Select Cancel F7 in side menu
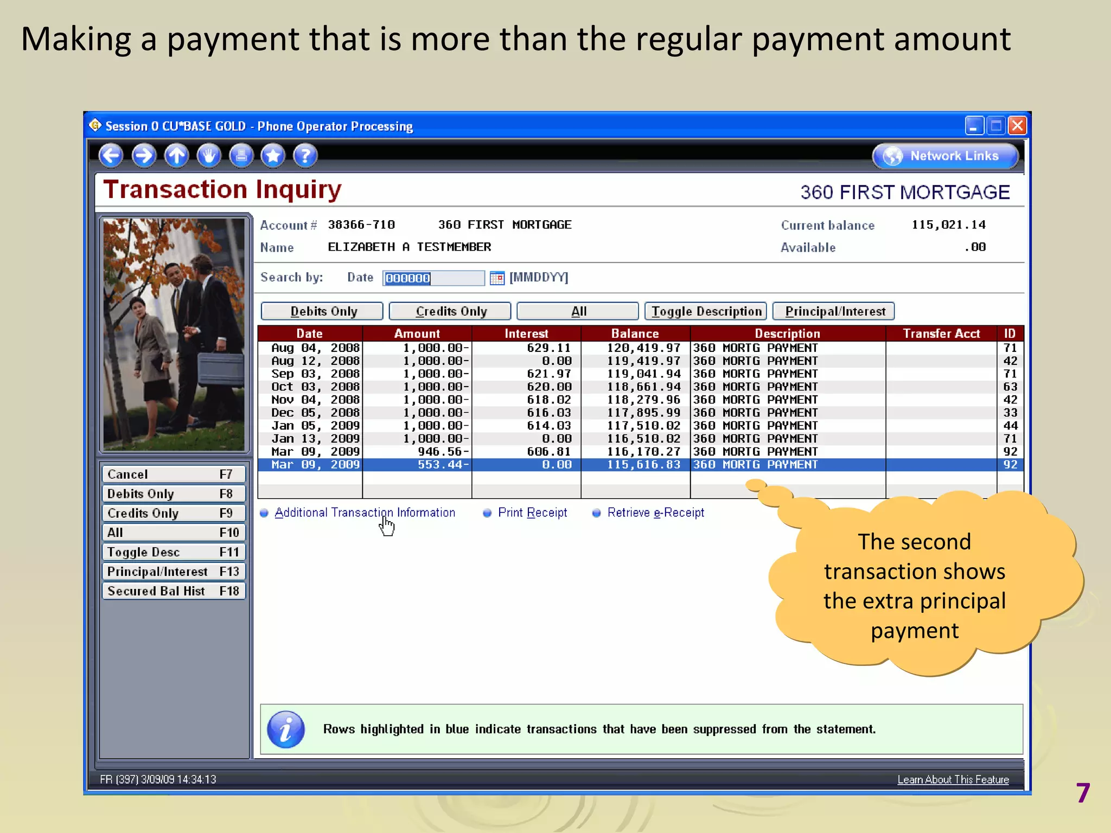The height and width of the screenshot is (833, 1111). [x=174, y=475]
